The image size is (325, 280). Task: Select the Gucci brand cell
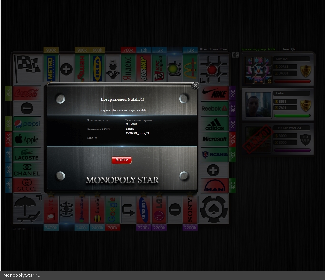(27, 186)
